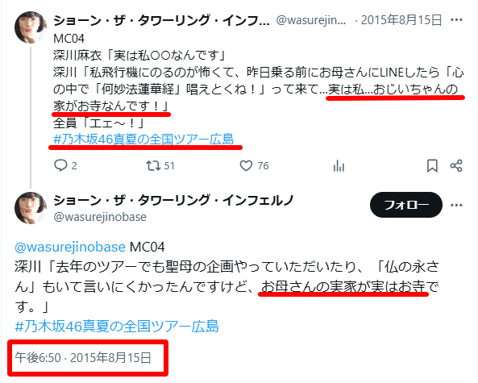Screen dimensions: 478x383
Task: Like the first tweet via heart icon
Action: (246, 165)
